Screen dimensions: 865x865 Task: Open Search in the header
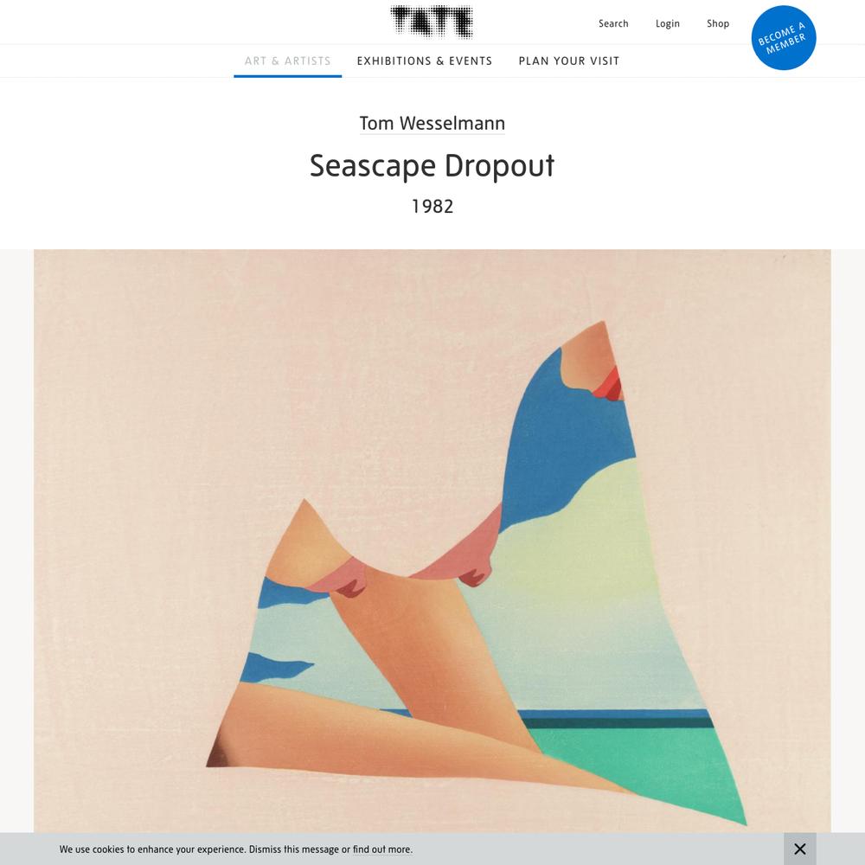[x=613, y=23]
